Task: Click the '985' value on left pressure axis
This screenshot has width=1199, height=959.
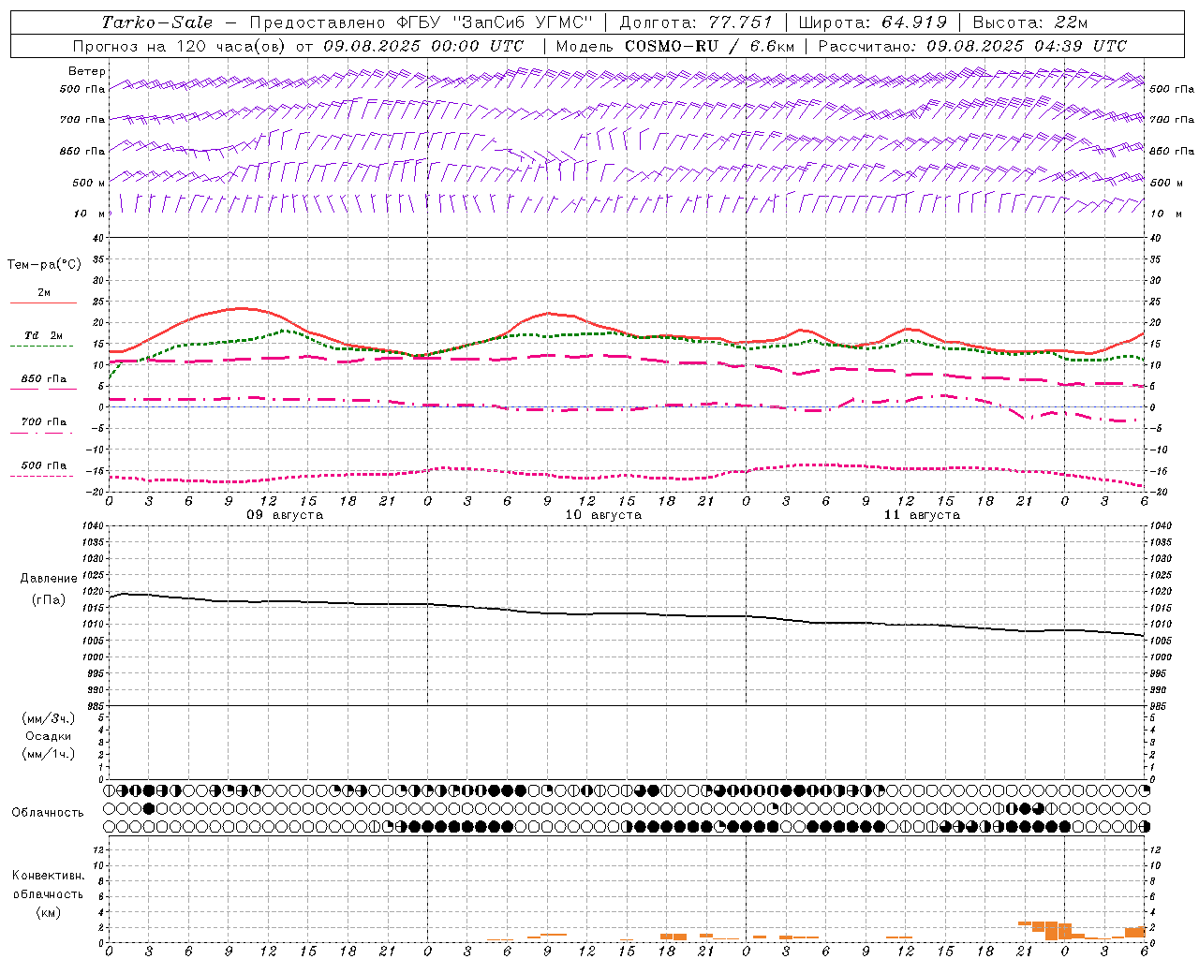Action: click(96, 707)
